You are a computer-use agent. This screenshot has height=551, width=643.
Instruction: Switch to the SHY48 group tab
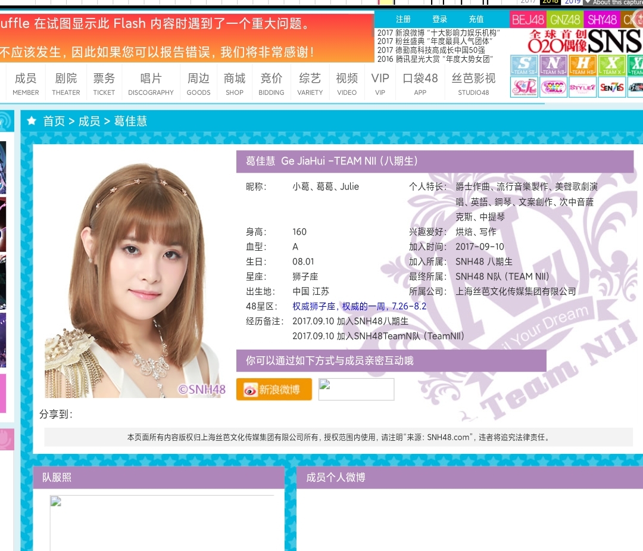(x=601, y=19)
